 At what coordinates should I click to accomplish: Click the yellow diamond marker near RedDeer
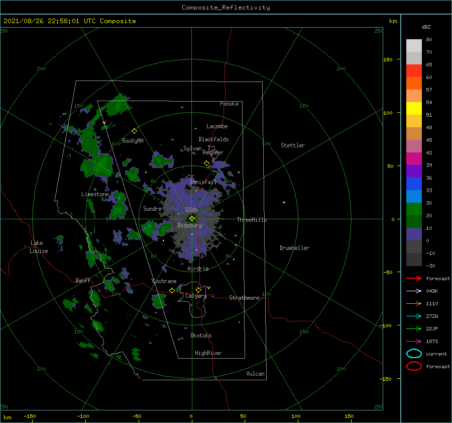click(206, 163)
